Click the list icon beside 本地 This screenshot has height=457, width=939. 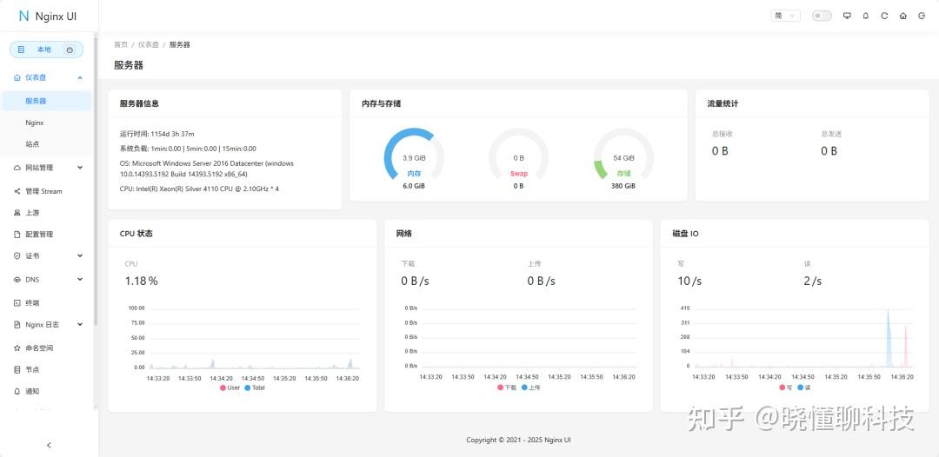click(21, 50)
